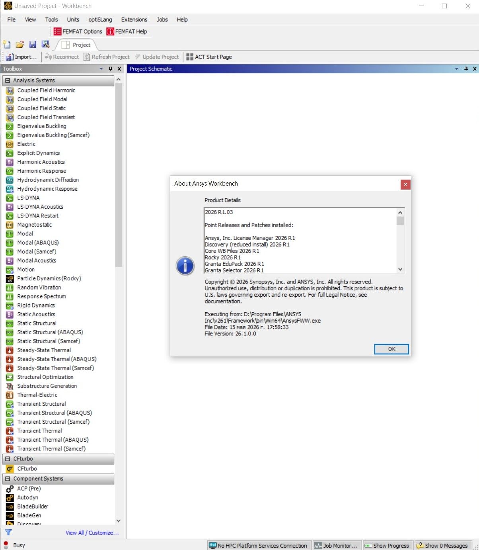
Task: Open the Jobs menu
Action: coord(162,20)
